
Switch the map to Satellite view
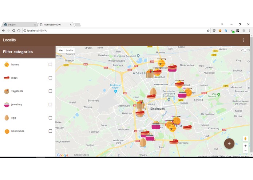click(70, 50)
